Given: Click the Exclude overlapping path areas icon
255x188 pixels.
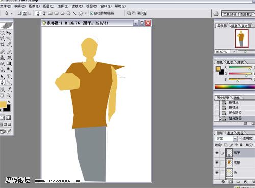Looking at the screenshot, I should pyautogui.click(x=144, y=13).
